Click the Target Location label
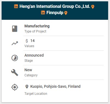 pyautogui.click(x=36, y=94)
